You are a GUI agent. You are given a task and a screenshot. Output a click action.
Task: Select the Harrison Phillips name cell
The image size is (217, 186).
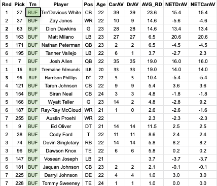(61, 78)
